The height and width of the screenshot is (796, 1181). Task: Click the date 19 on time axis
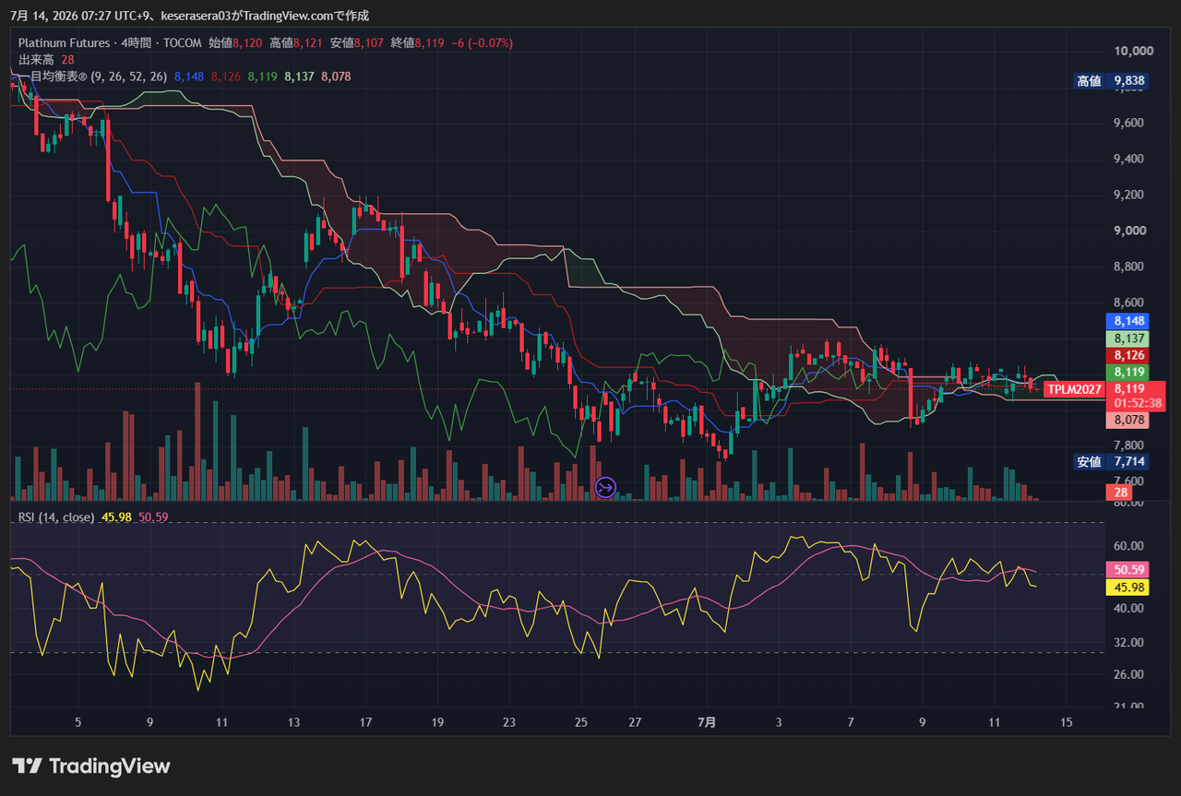437,722
